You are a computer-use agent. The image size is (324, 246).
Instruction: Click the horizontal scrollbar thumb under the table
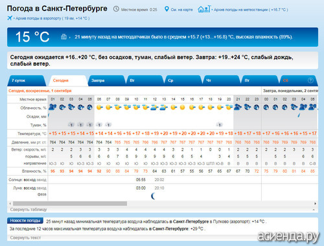click(x=70, y=204)
